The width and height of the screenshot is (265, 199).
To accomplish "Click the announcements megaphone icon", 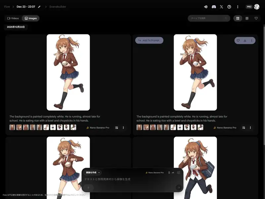I will tap(206, 7).
